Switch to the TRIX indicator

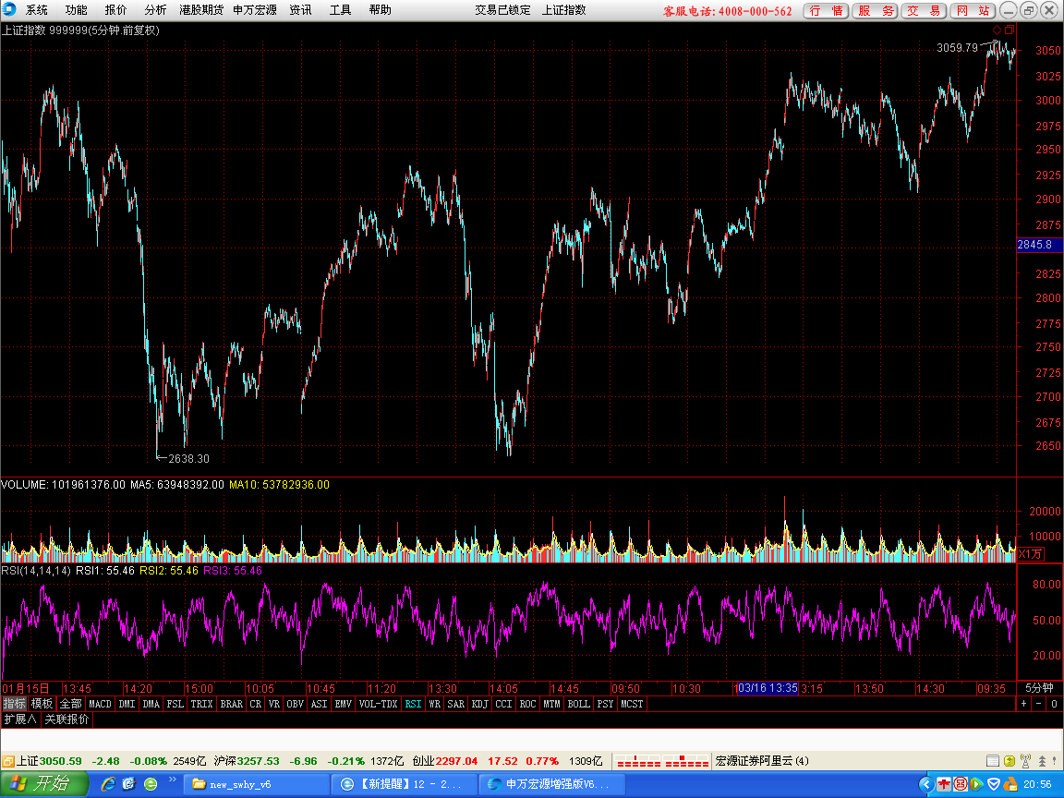(x=201, y=704)
